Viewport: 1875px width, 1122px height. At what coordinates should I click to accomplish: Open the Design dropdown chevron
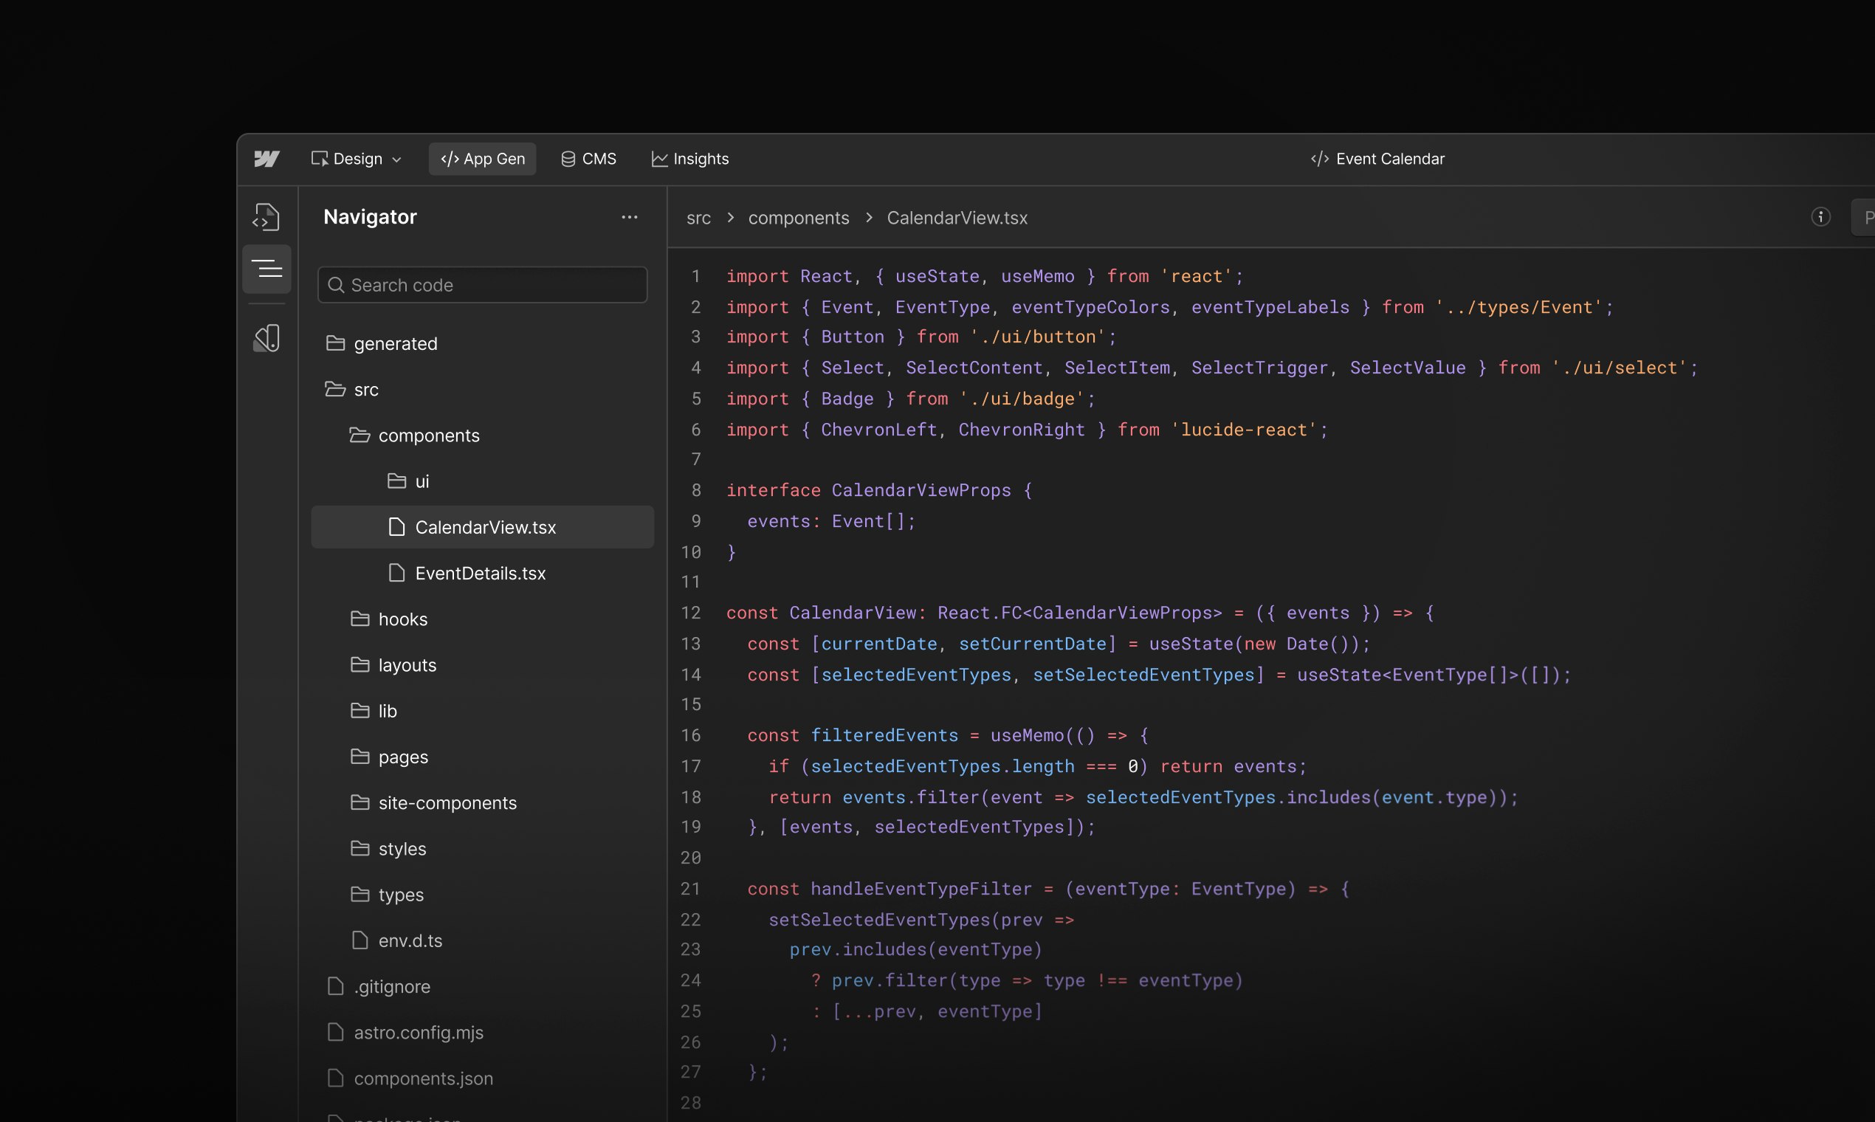[x=398, y=159]
